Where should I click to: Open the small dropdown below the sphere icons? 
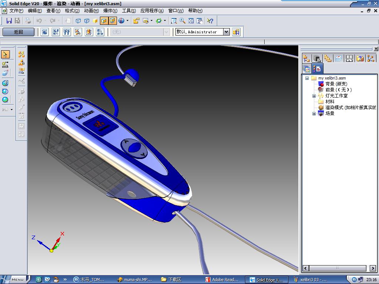pyautogui.click(x=11, y=109)
